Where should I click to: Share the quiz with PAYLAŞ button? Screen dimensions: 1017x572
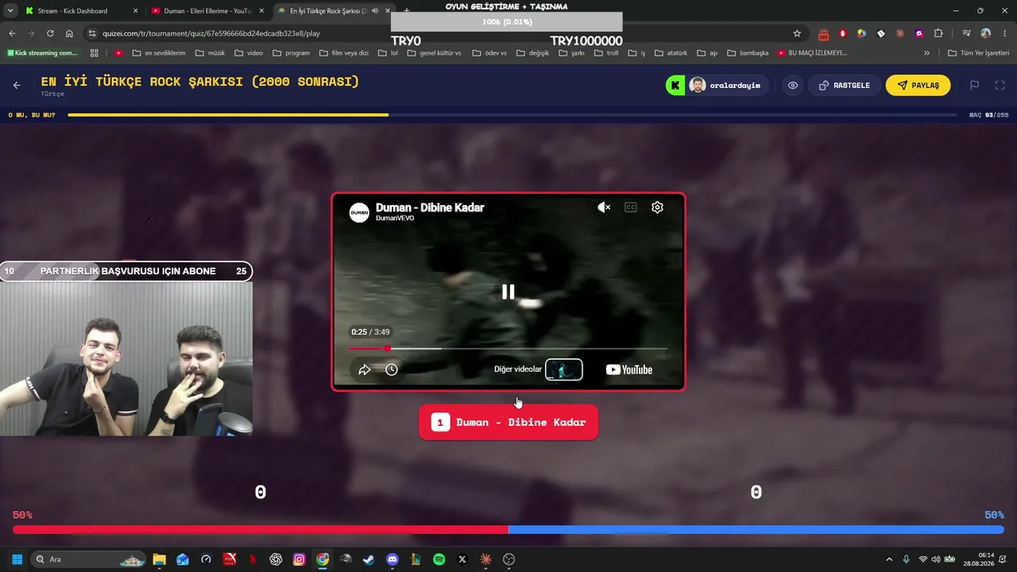918,86
